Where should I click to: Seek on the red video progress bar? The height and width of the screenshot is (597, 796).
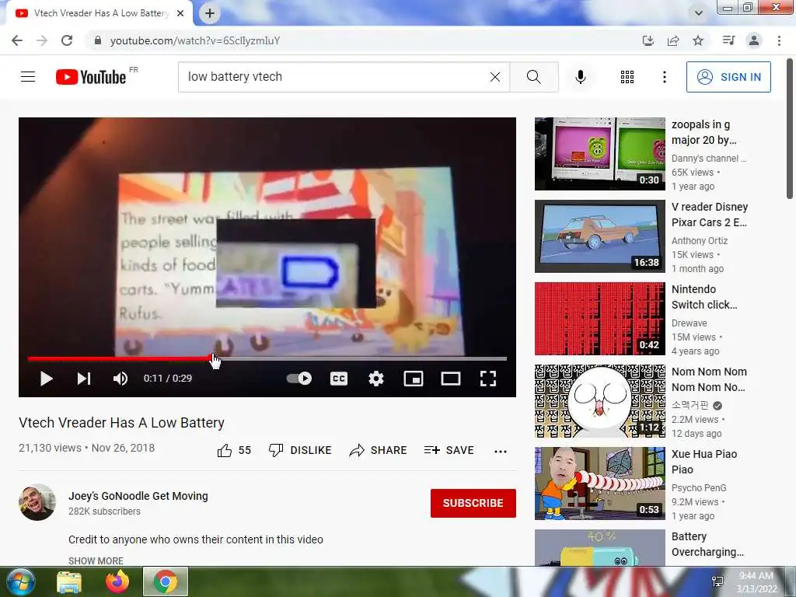(x=267, y=358)
